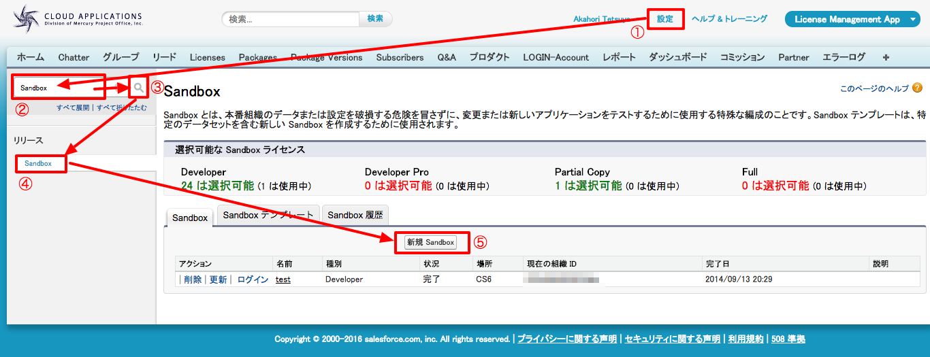Screen dimensions: 930x357
Task: Open セキュリティに関する声明 footer link
Action: point(672,339)
